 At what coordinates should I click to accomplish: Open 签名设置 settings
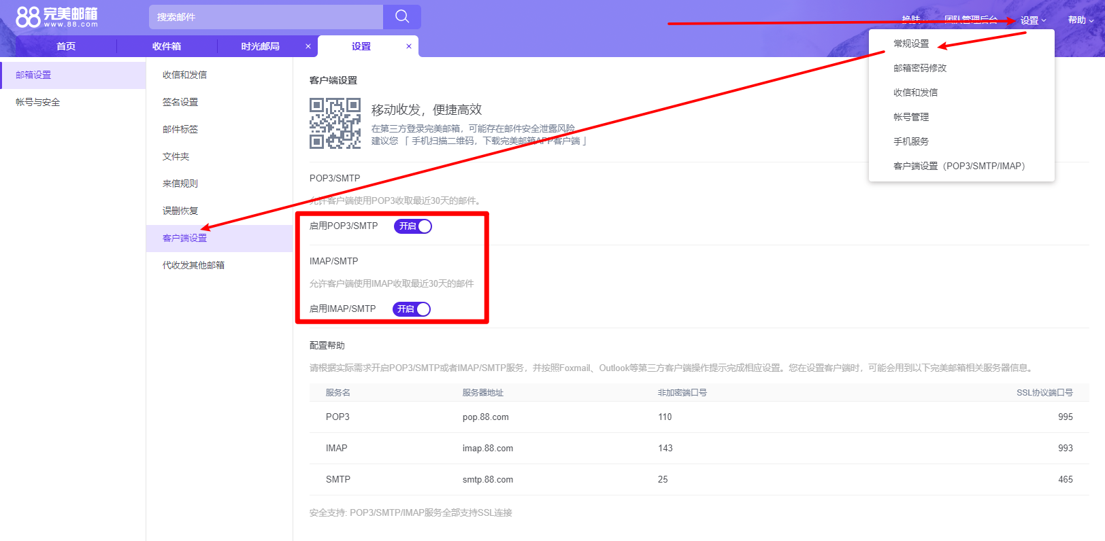pyautogui.click(x=219, y=103)
